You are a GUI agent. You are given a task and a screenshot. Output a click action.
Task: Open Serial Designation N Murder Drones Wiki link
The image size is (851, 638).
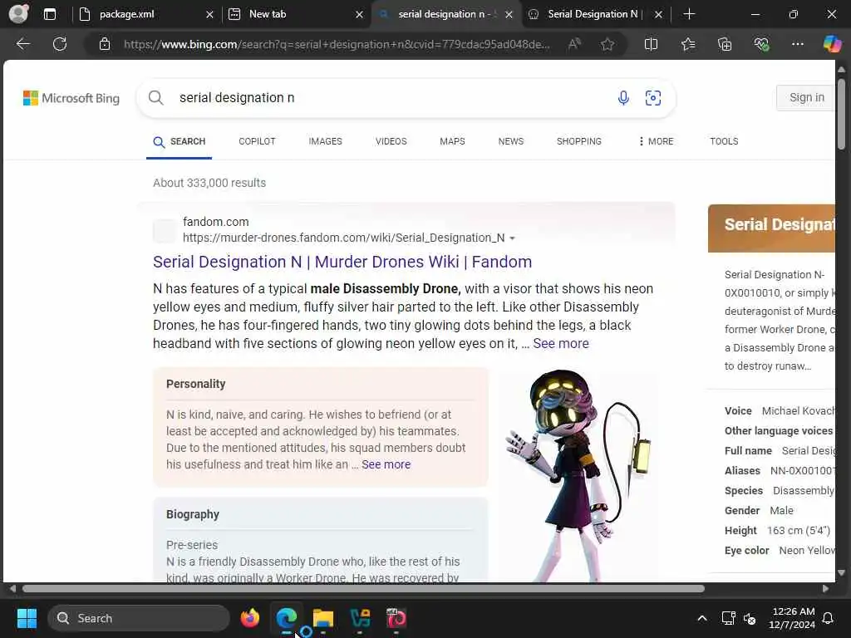[342, 262]
